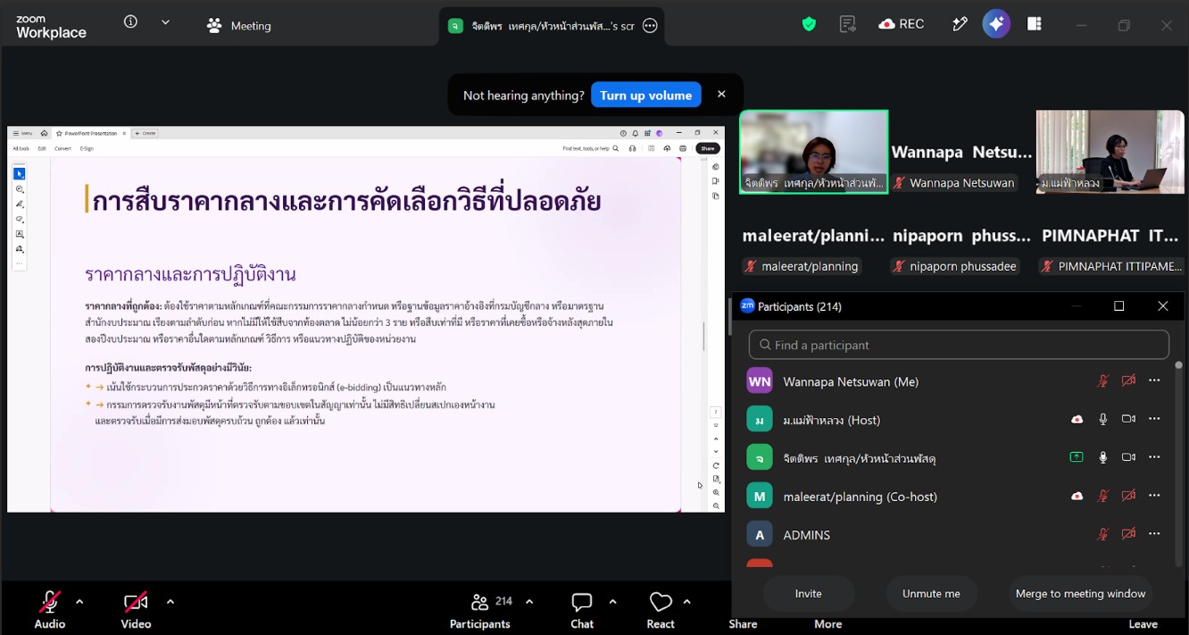Viewport: 1189px width, 635px height.
Task: Click the print icon in shared Acrobat
Action: click(x=683, y=148)
